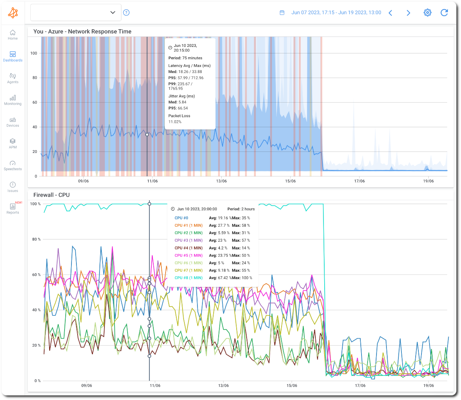This screenshot has height=400, width=461.
Task: Open the settings gear in the toolbar
Action: coord(427,13)
